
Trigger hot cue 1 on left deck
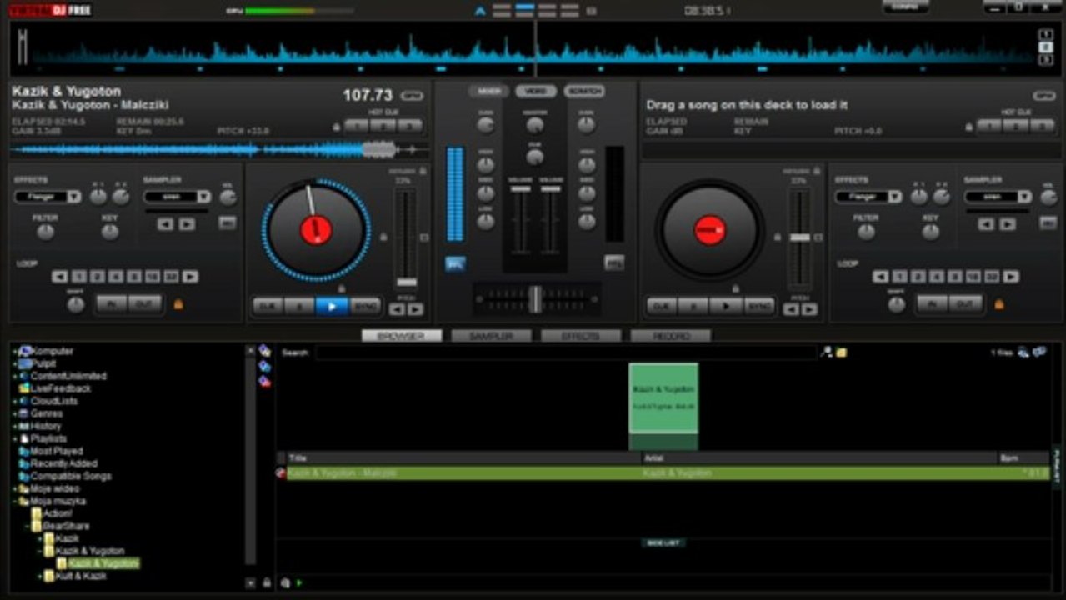357,126
